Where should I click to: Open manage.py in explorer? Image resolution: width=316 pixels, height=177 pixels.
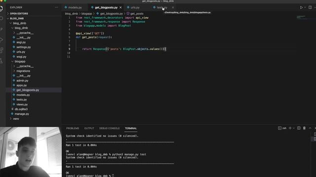(x=22, y=114)
